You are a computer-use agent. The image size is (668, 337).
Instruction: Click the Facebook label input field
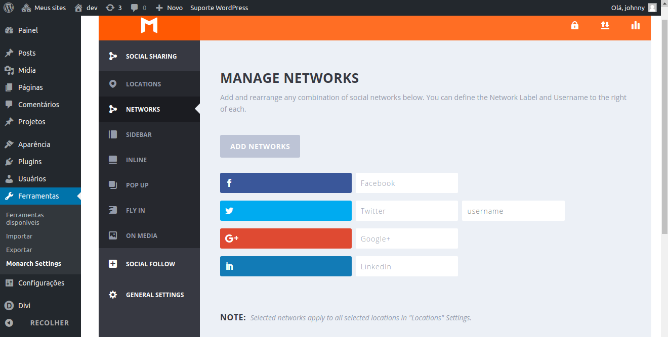click(406, 183)
